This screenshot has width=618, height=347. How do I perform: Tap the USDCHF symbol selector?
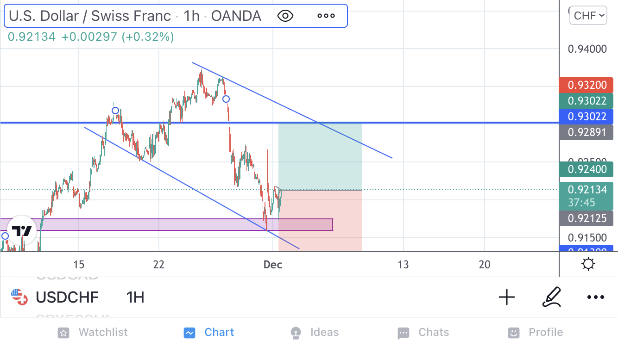(67, 297)
